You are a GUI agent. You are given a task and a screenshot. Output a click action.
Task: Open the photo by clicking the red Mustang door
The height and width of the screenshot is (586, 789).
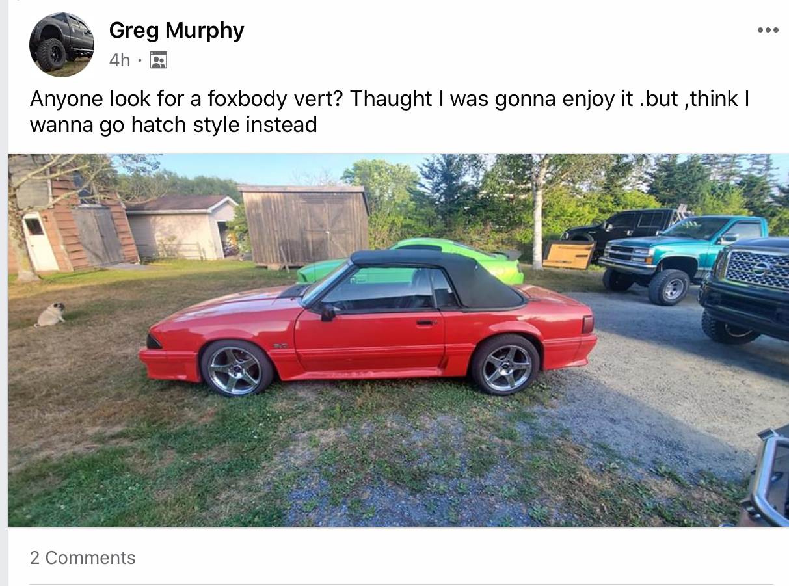pos(369,341)
